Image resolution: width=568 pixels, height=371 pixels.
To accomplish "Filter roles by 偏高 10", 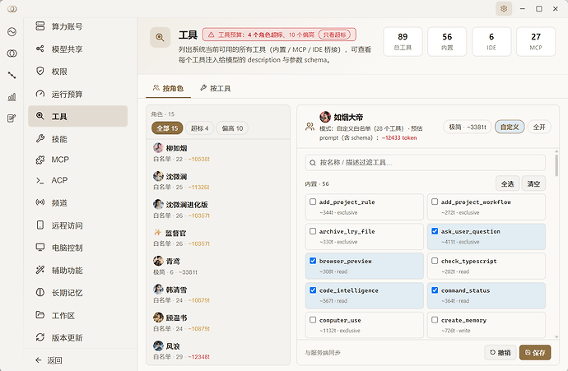I will (232, 128).
